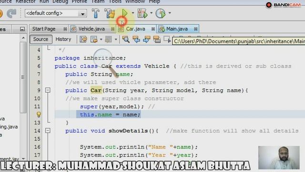Click Find Next Occurrence arrow icon
This screenshot has width=305, height=172.
coord(146,39)
